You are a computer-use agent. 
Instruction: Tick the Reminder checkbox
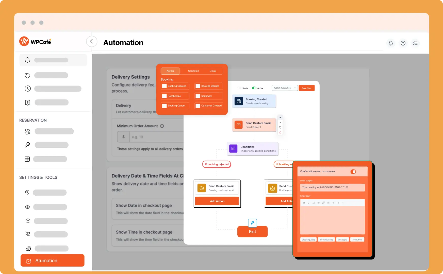(198, 96)
